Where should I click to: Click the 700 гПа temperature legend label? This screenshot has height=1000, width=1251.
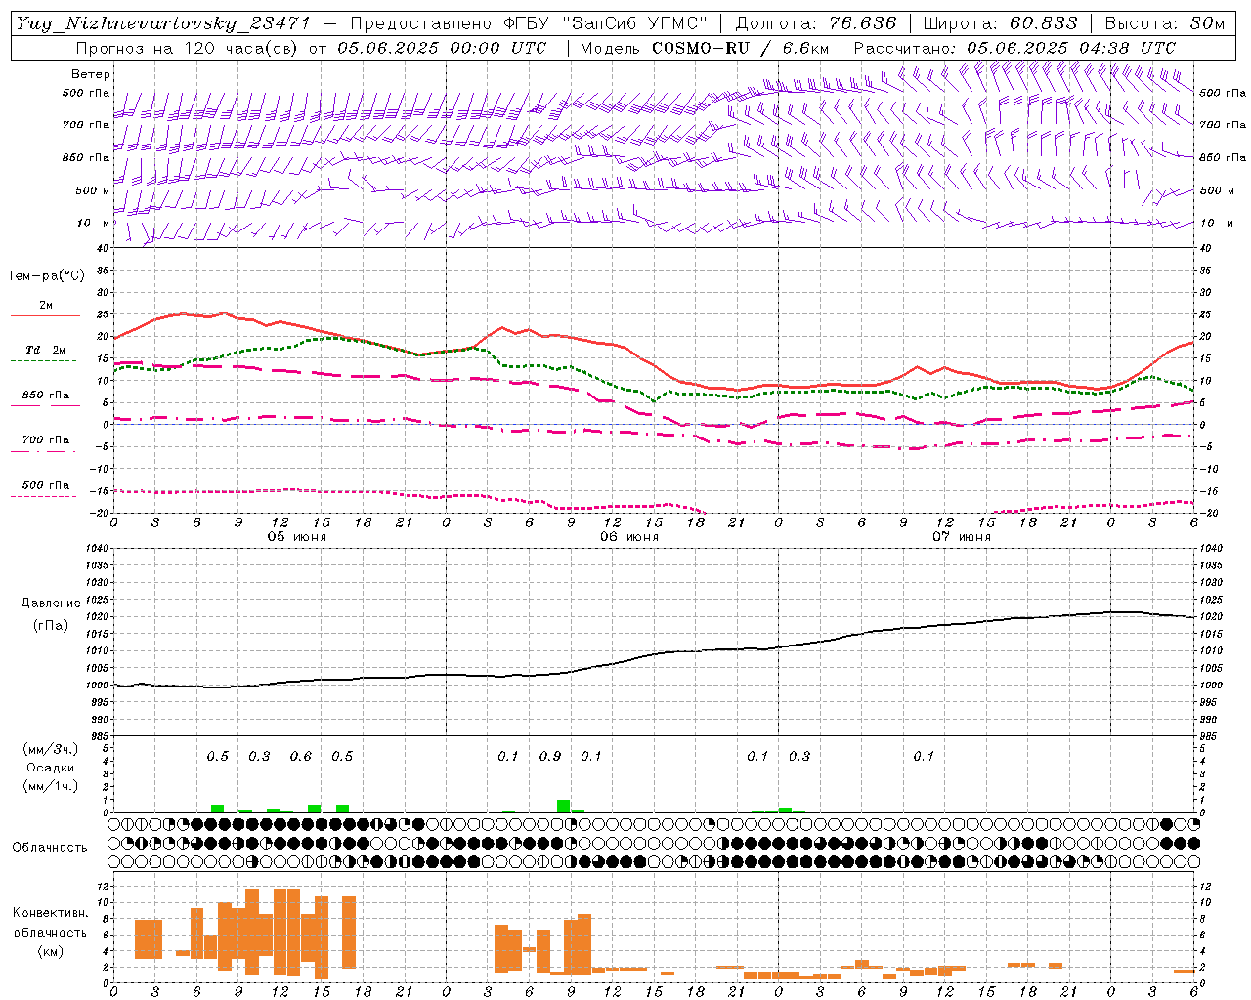point(46,440)
